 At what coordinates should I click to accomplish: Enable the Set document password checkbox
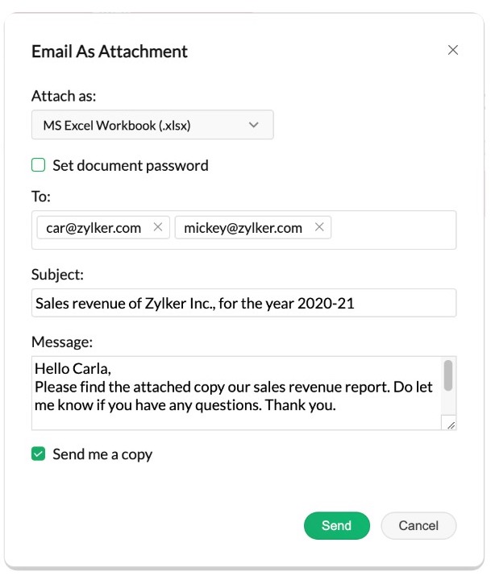tap(38, 165)
